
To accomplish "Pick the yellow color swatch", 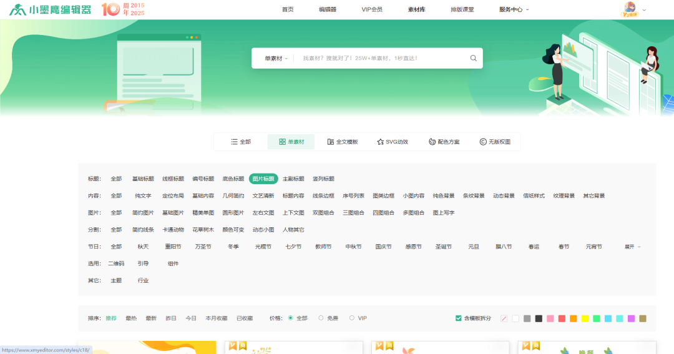I will coord(585,319).
